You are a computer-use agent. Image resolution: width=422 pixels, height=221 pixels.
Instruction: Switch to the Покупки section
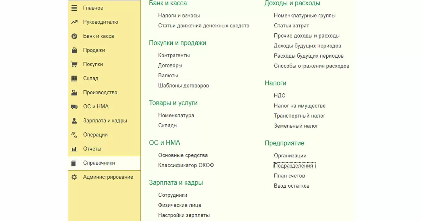tap(93, 64)
